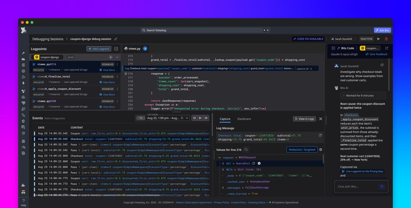Viewport: 411px width, 208px height.
Task: Open options menu for views.py#216 logpoint
Action: pyautogui.click(x=117, y=64)
